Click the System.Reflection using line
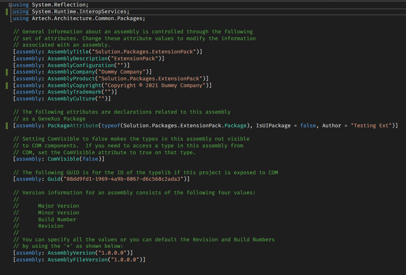Viewport: 406px width, 275px height. coord(51,5)
